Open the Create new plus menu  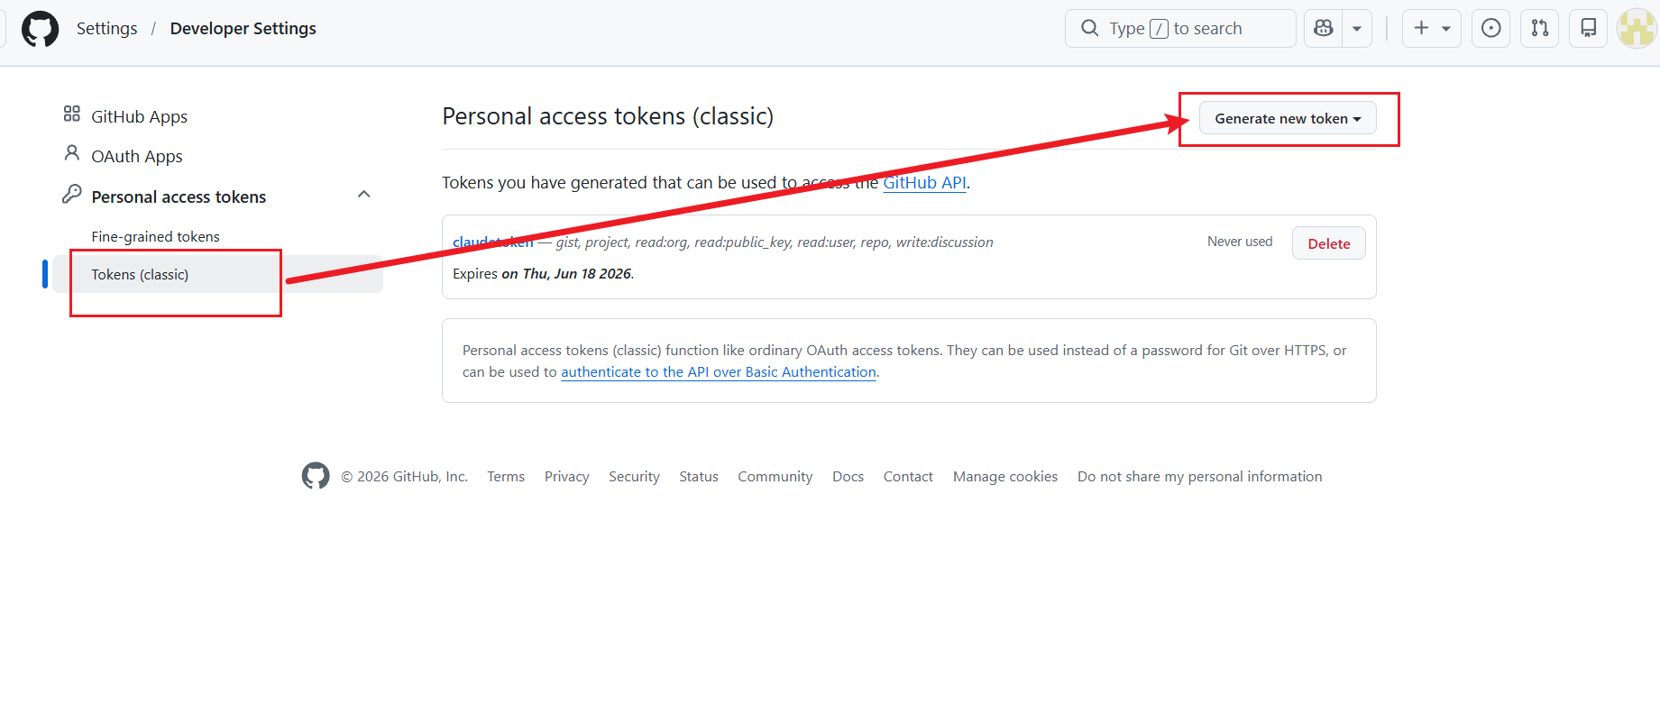click(x=1432, y=28)
